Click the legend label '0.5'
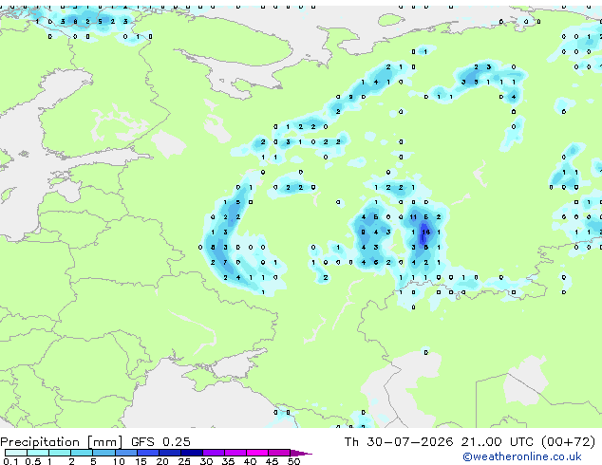The image size is (602, 465). coord(32,461)
